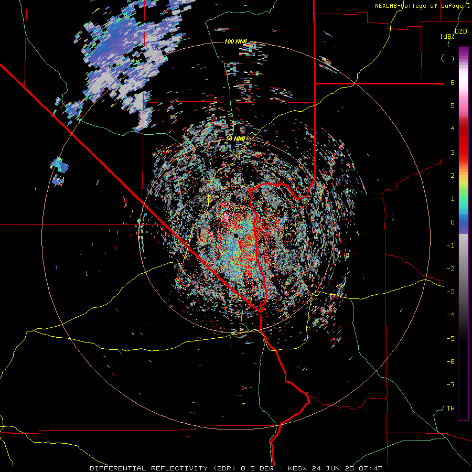Click the -4 tick on the color scale

pyautogui.click(x=450, y=315)
